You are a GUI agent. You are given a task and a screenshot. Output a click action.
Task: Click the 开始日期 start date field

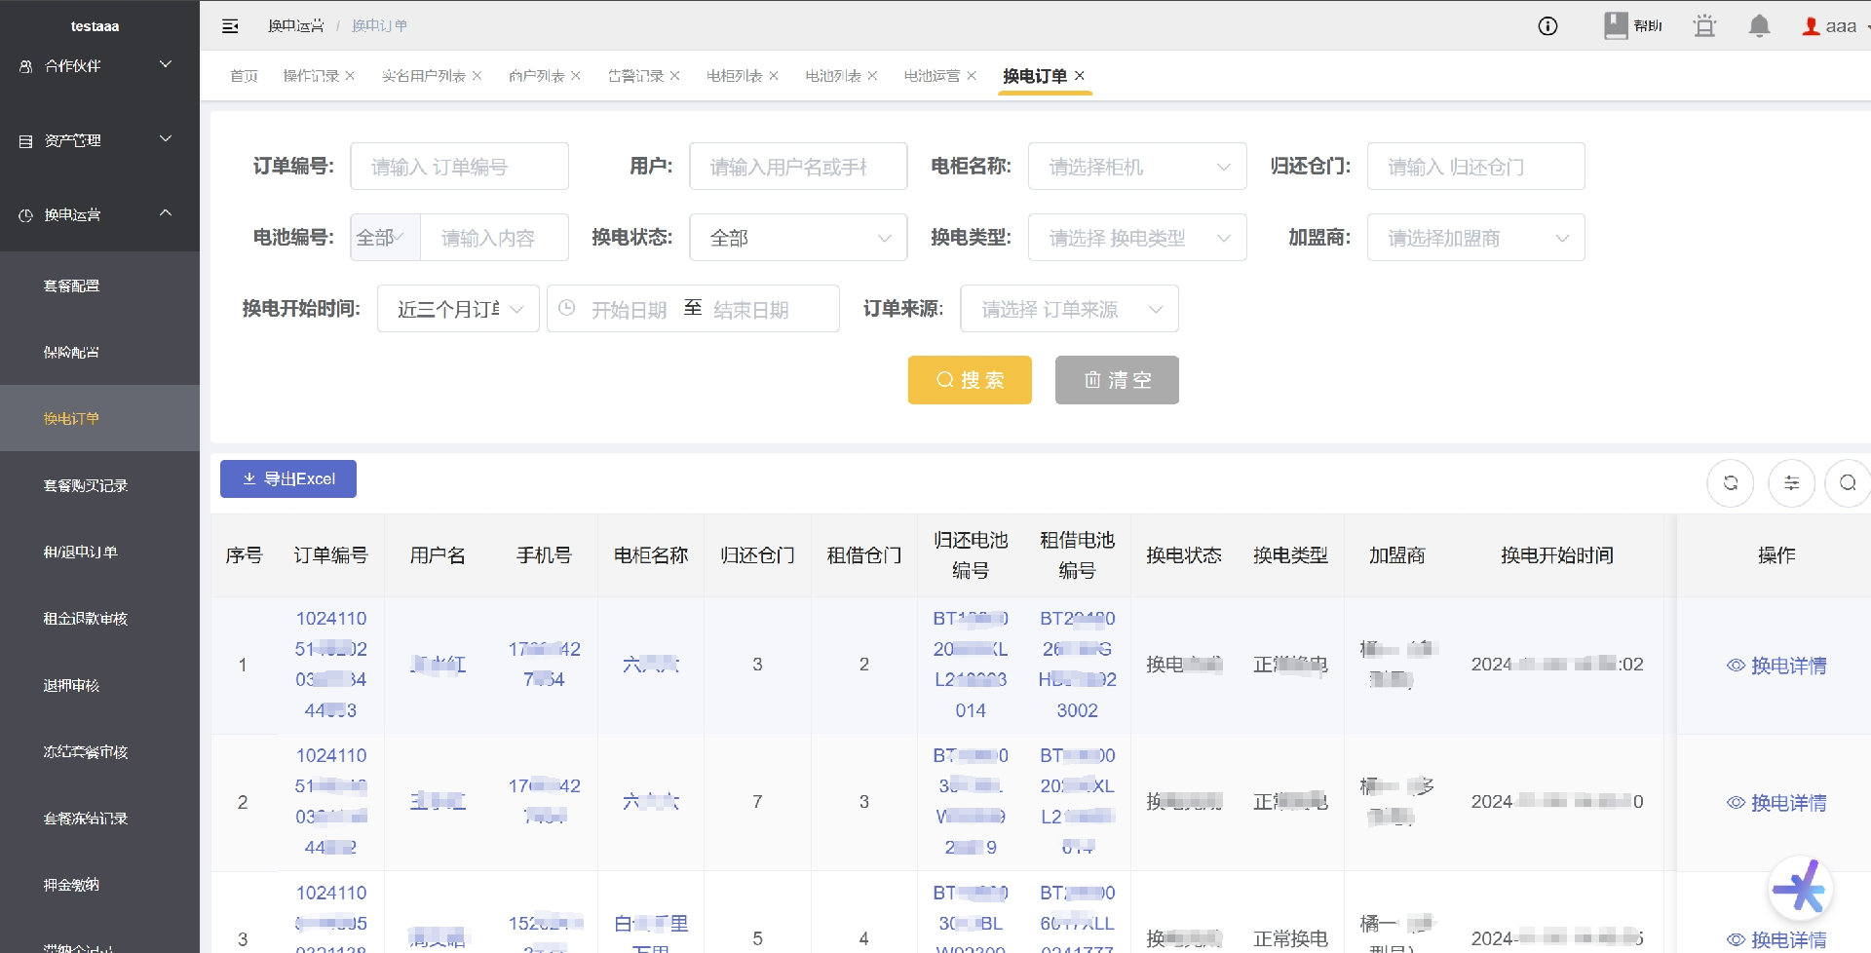point(629,310)
